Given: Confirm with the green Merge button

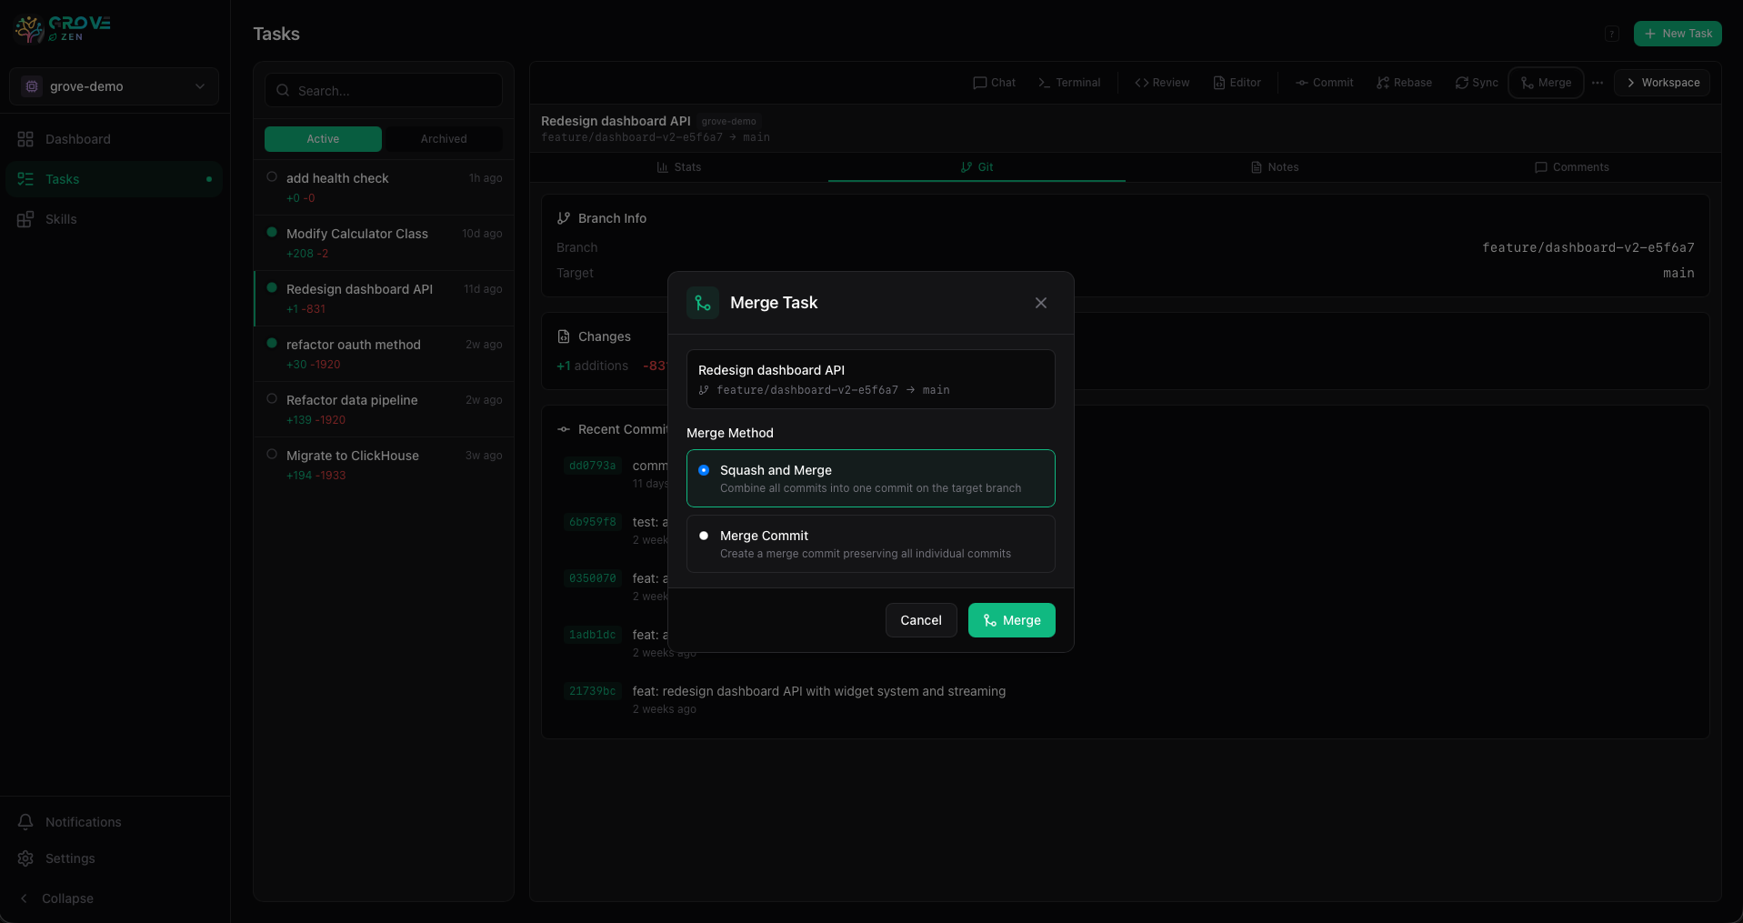Looking at the screenshot, I should click(1011, 620).
